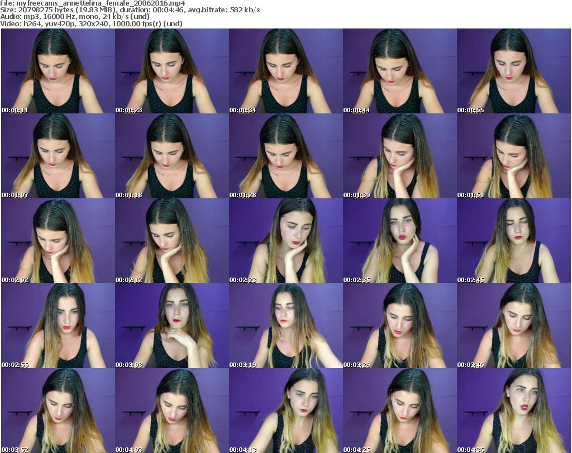Select the frame stamped 00:02:12
572x453 pixels.
pyautogui.click(x=172, y=241)
